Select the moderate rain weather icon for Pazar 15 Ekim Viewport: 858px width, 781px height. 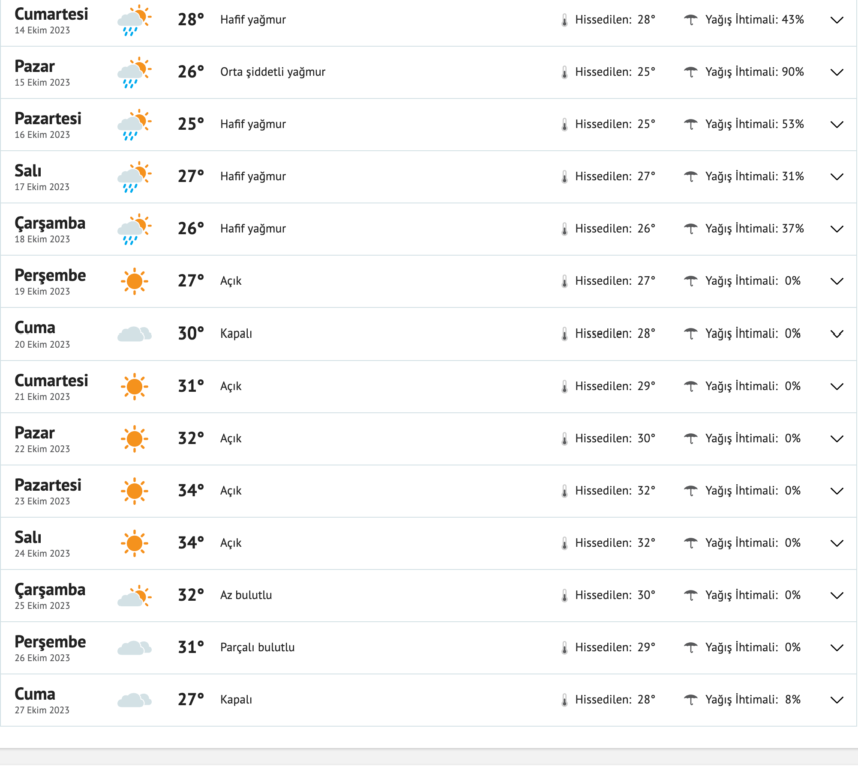point(134,72)
